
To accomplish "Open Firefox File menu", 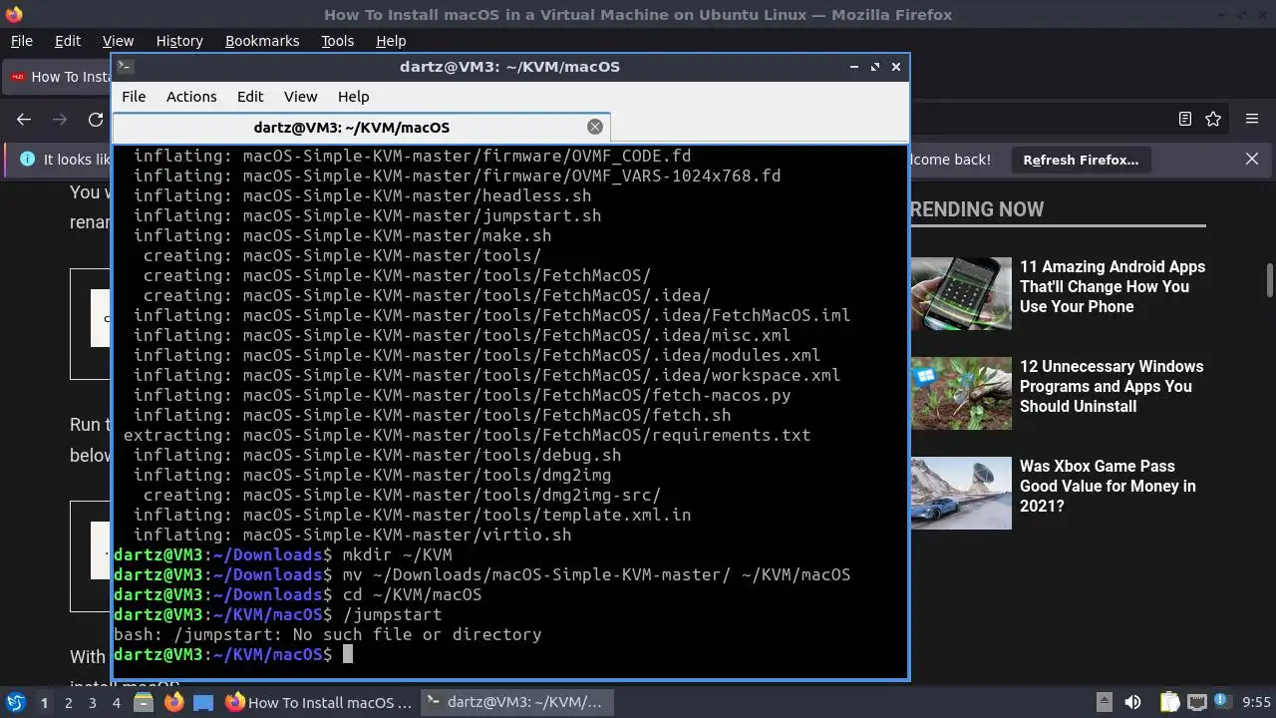I will click(21, 41).
